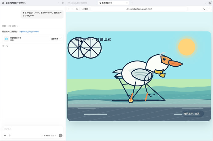
Task: Send the message with arrow button
Action: 61,135
